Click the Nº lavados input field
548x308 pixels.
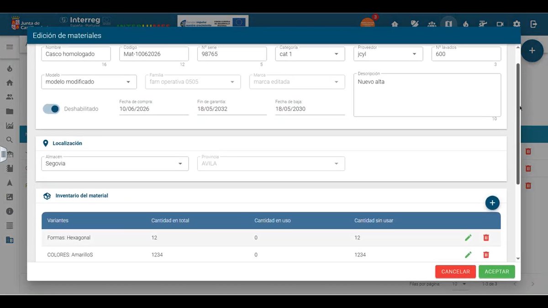pos(466,54)
